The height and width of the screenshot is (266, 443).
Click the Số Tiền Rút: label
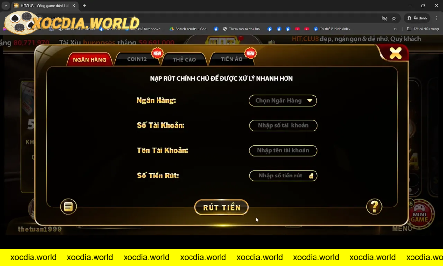(x=158, y=175)
